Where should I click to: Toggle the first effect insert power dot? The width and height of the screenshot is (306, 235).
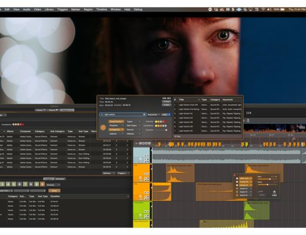point(237,179)
